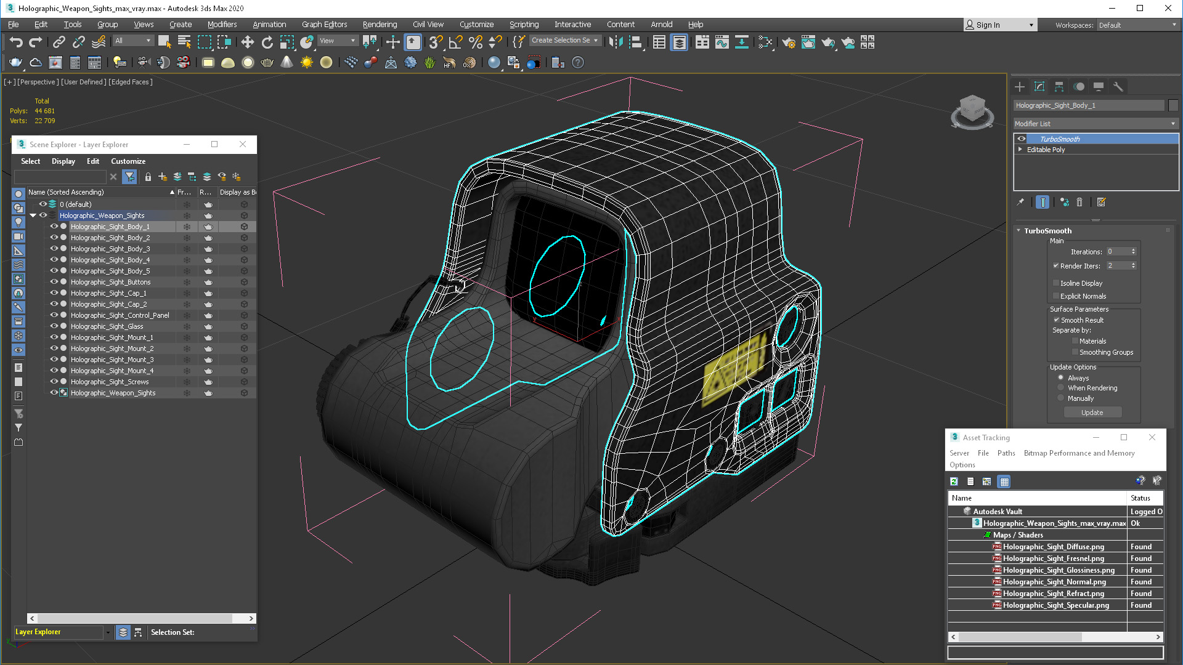Select the TurboSmooth modifier in stack

click(1060, 138)
